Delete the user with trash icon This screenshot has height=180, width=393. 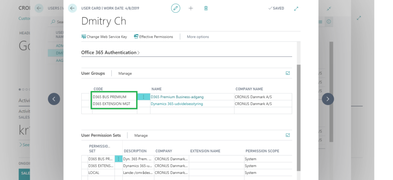206,8
